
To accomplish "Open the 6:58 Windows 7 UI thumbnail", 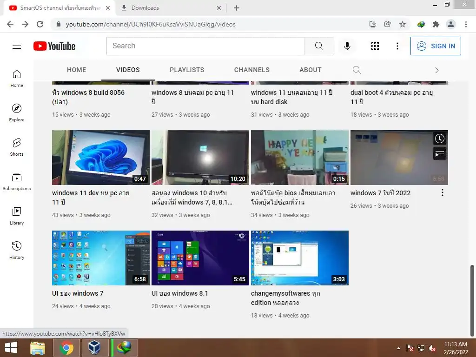I will tap(101, 258).
